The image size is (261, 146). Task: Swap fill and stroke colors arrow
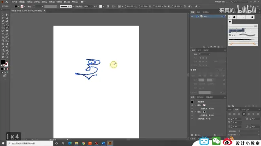[x=8, y=60]
